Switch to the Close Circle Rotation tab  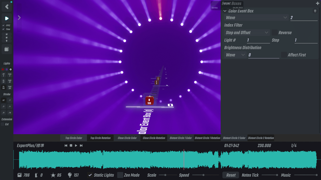coord(154,138)
